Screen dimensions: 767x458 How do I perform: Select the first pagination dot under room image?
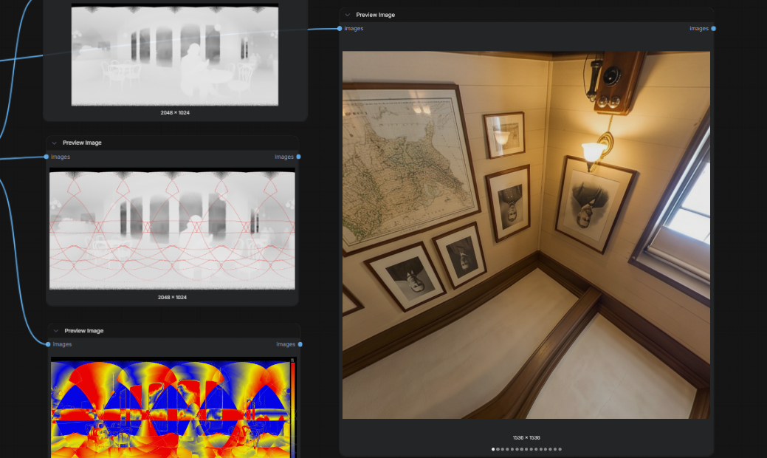[493, 449]
